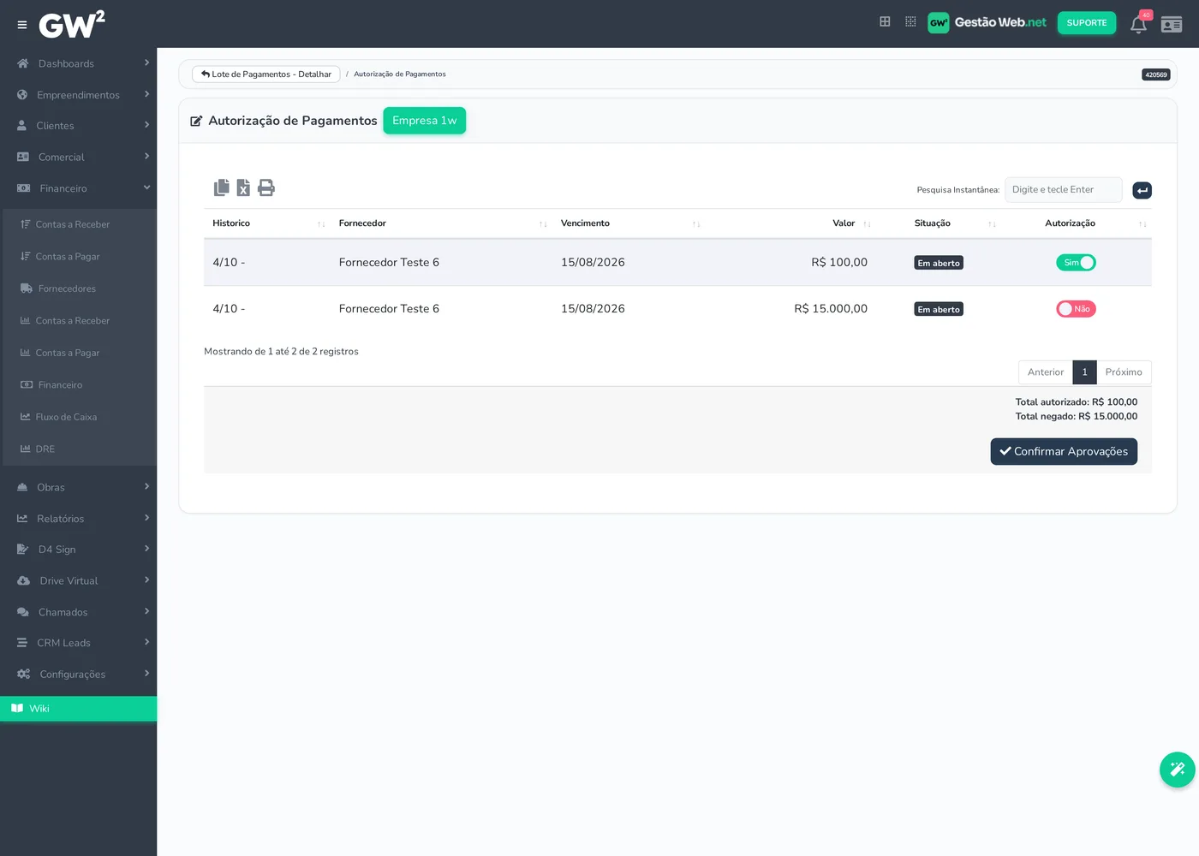This screenshot has width=1199, height=856.
Task: Sort by the Fornecedor column arrows
Action: [x=543, y=224]
